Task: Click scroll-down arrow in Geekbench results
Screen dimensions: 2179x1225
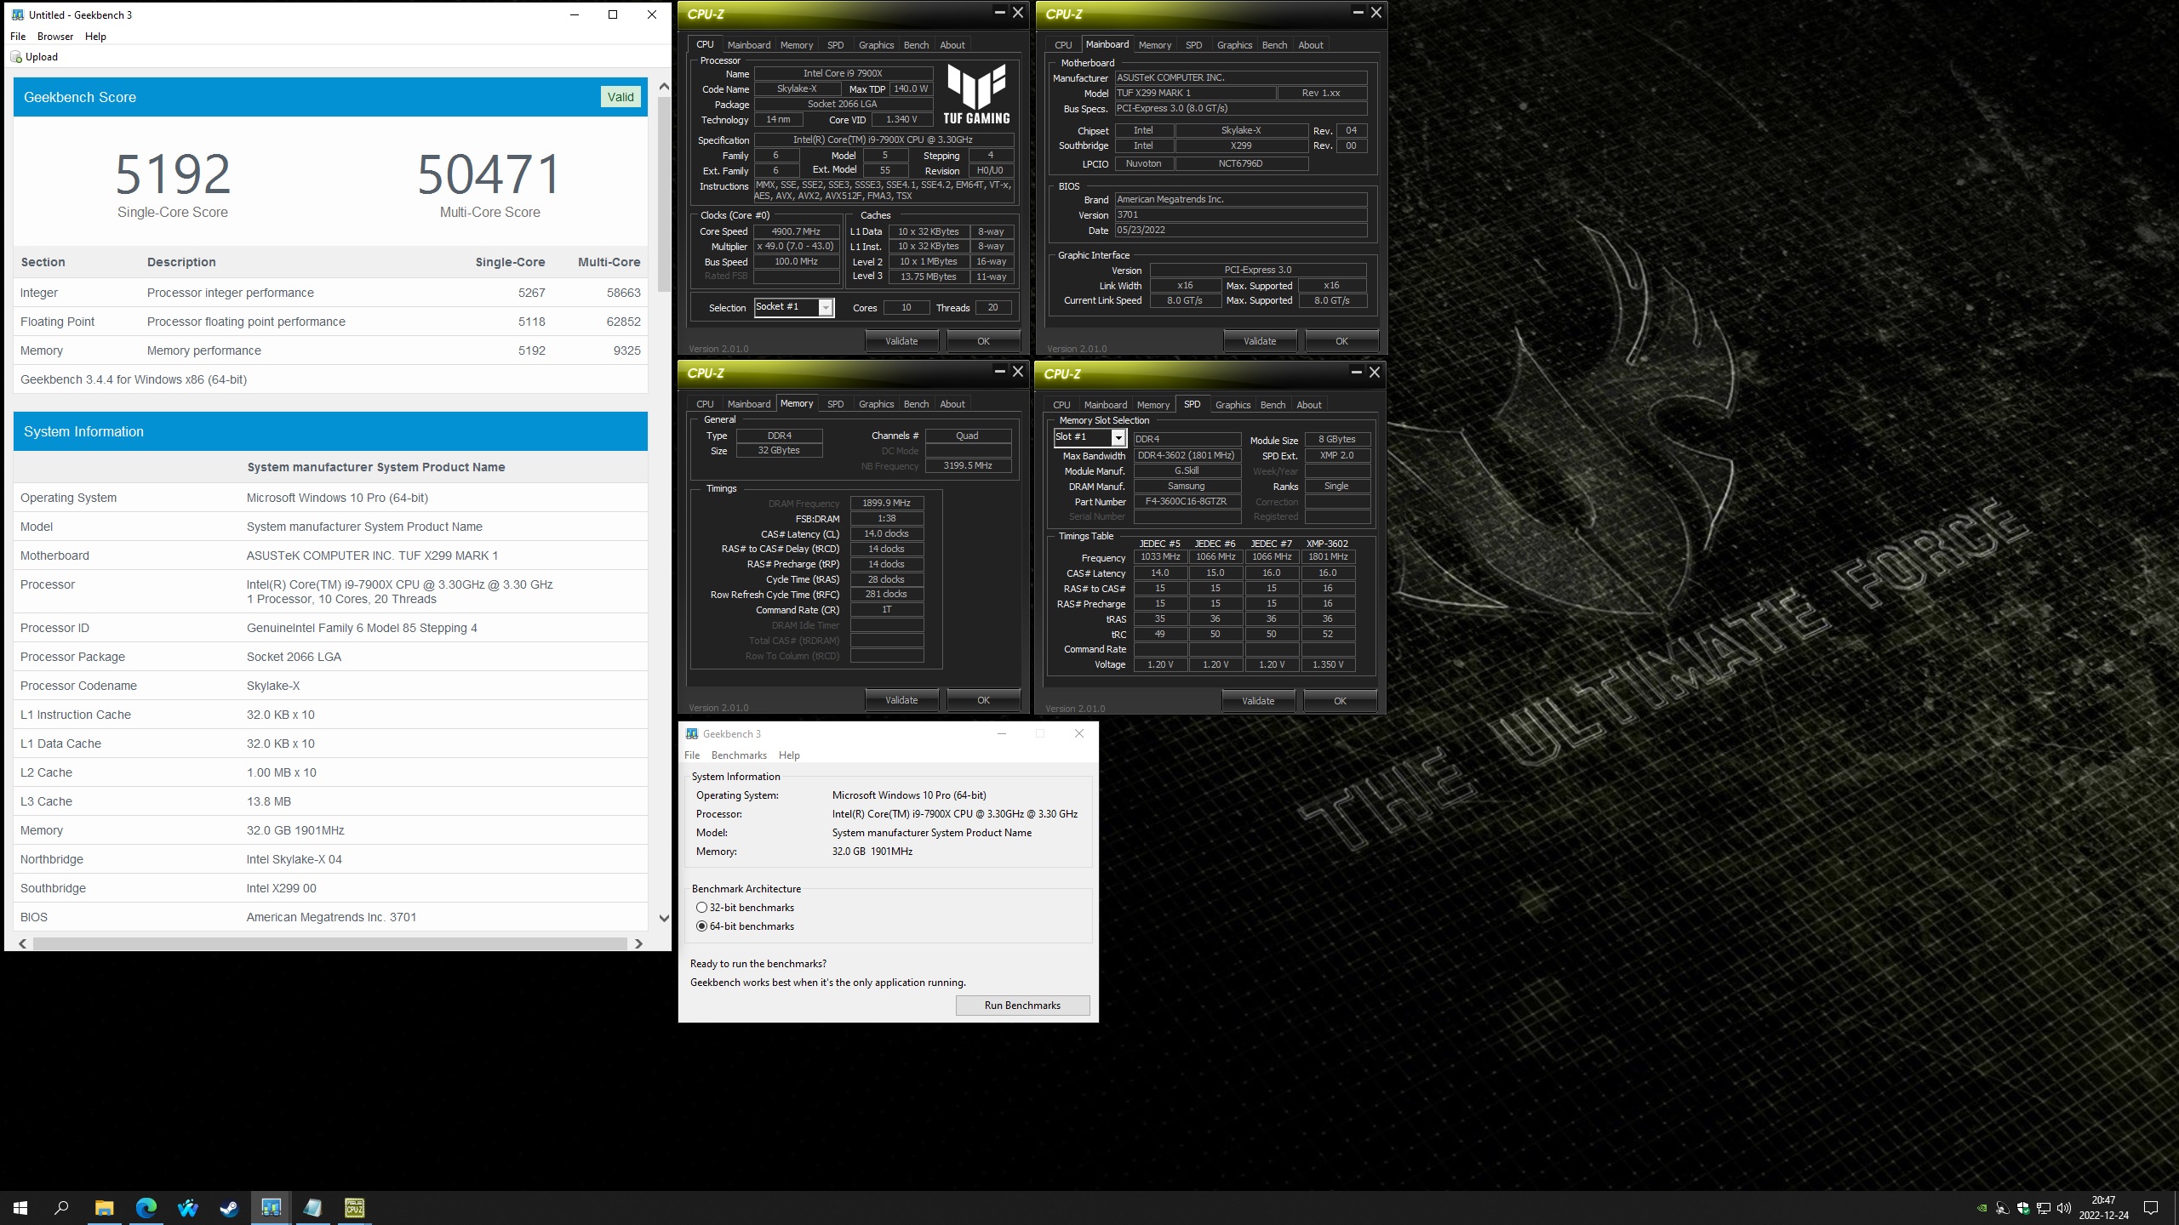Action: (664, 918)
